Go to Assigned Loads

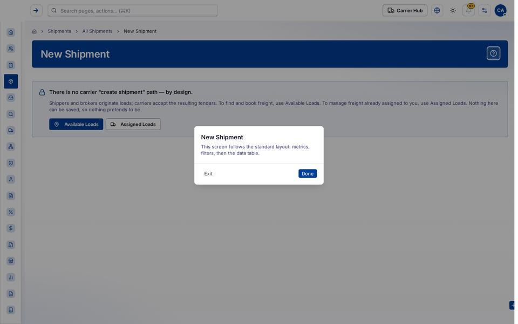point(133,124)
